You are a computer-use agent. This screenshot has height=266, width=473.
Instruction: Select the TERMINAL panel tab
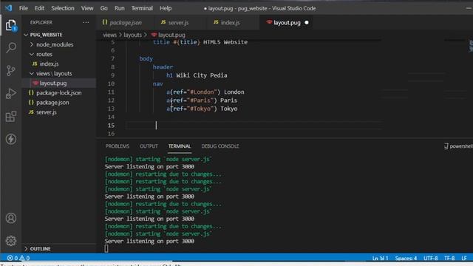point(180,146)
